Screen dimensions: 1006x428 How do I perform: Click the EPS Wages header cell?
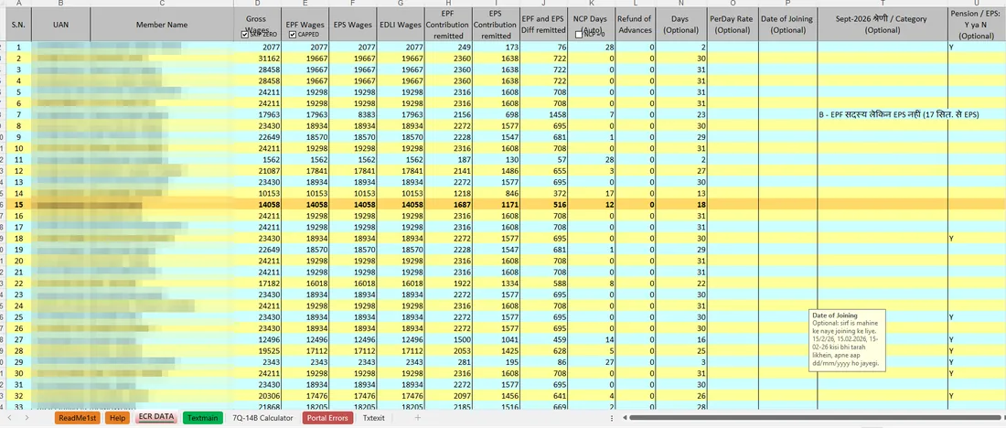click(352, 25)
